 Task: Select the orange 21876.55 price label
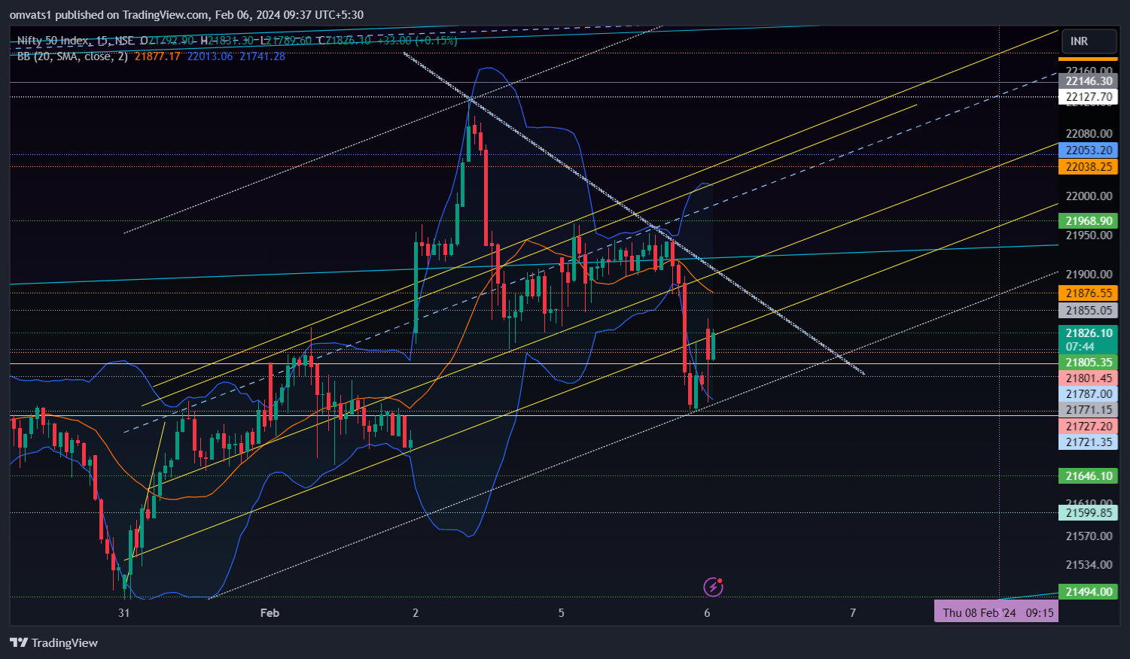click(x=1088, y=293)
